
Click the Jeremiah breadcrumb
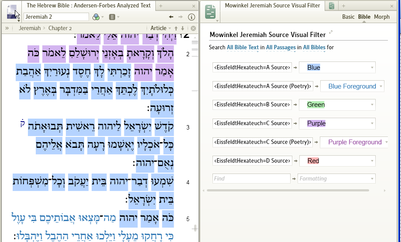[x=30, y=28]
